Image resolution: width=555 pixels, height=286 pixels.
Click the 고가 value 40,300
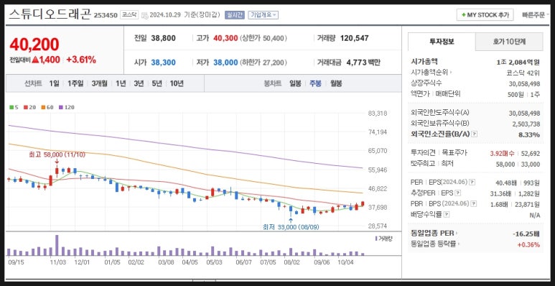(225, 38)
